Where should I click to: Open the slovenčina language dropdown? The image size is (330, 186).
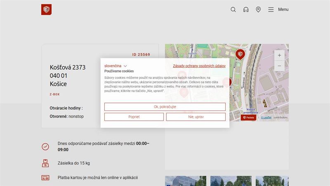115,66
